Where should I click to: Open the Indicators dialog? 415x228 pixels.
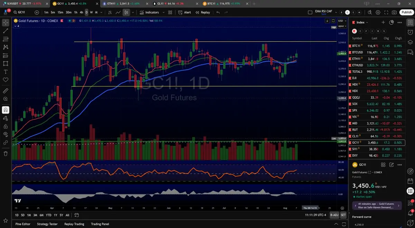pyautogui.click(x=149, y=12)
